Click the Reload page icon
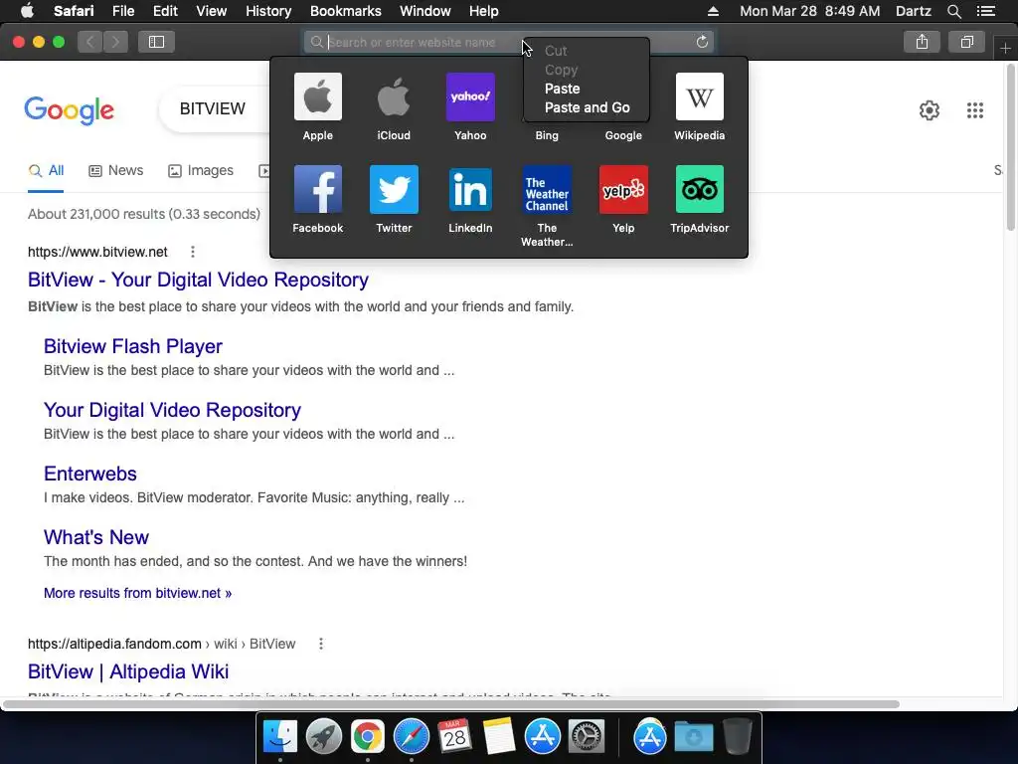 click(x=702, y=42)
